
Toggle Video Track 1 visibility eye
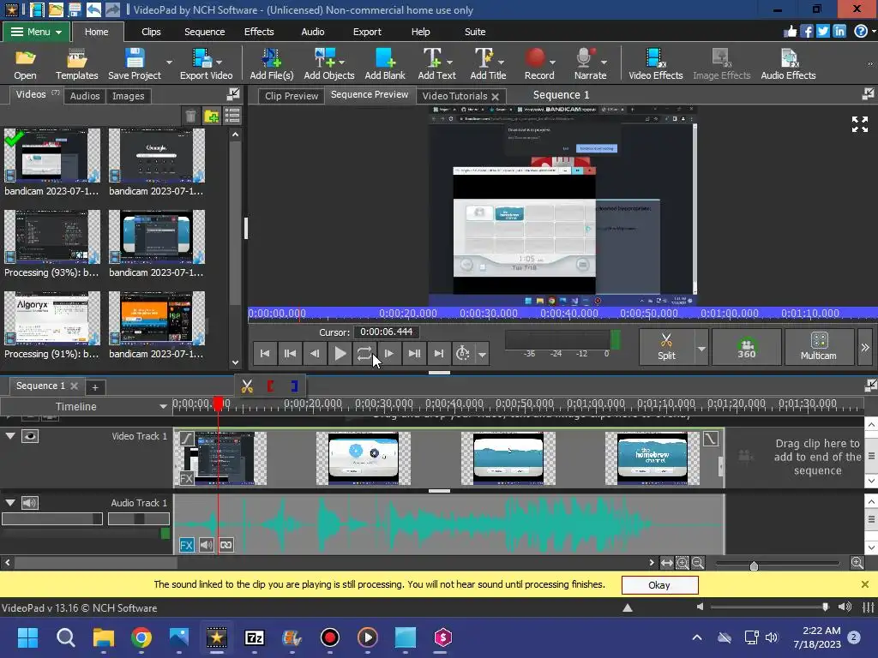pos(30,436)
